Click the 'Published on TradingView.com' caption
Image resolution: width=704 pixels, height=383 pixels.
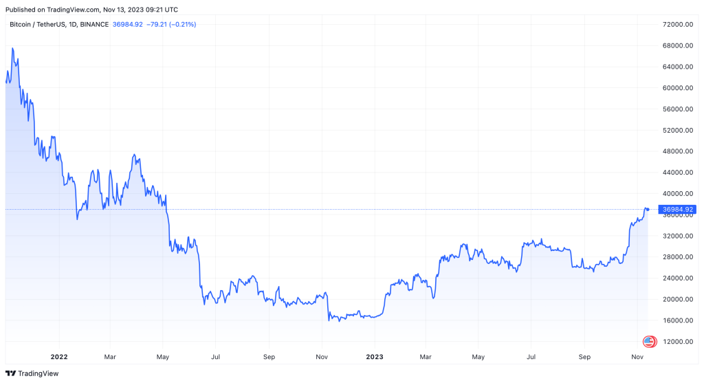(x=90, y=10)
